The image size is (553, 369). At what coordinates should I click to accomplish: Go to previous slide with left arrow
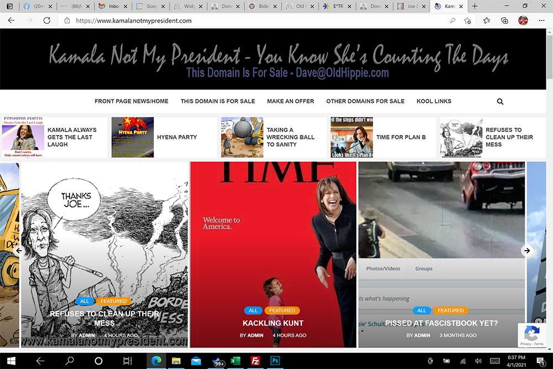coord(19,251)
